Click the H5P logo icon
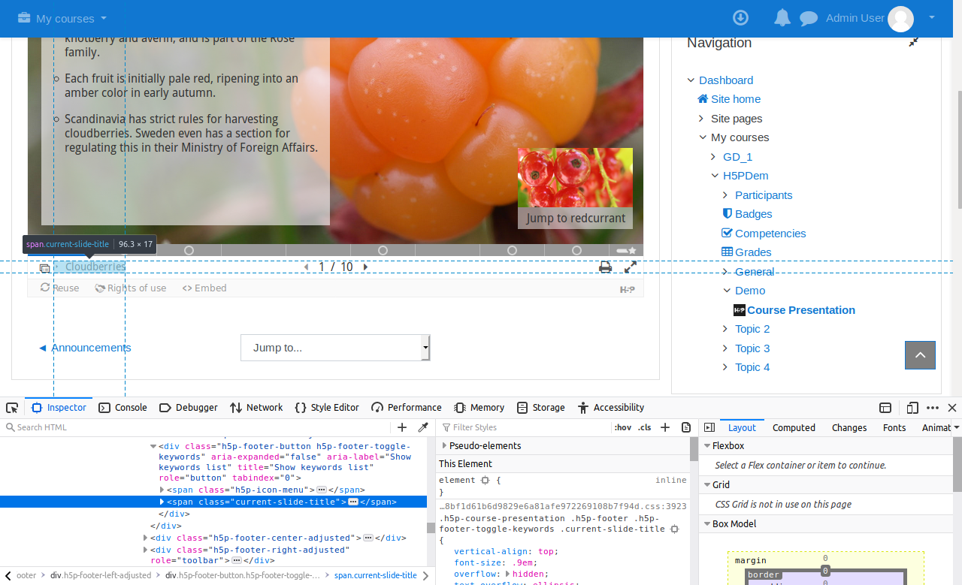 [628, 289]
